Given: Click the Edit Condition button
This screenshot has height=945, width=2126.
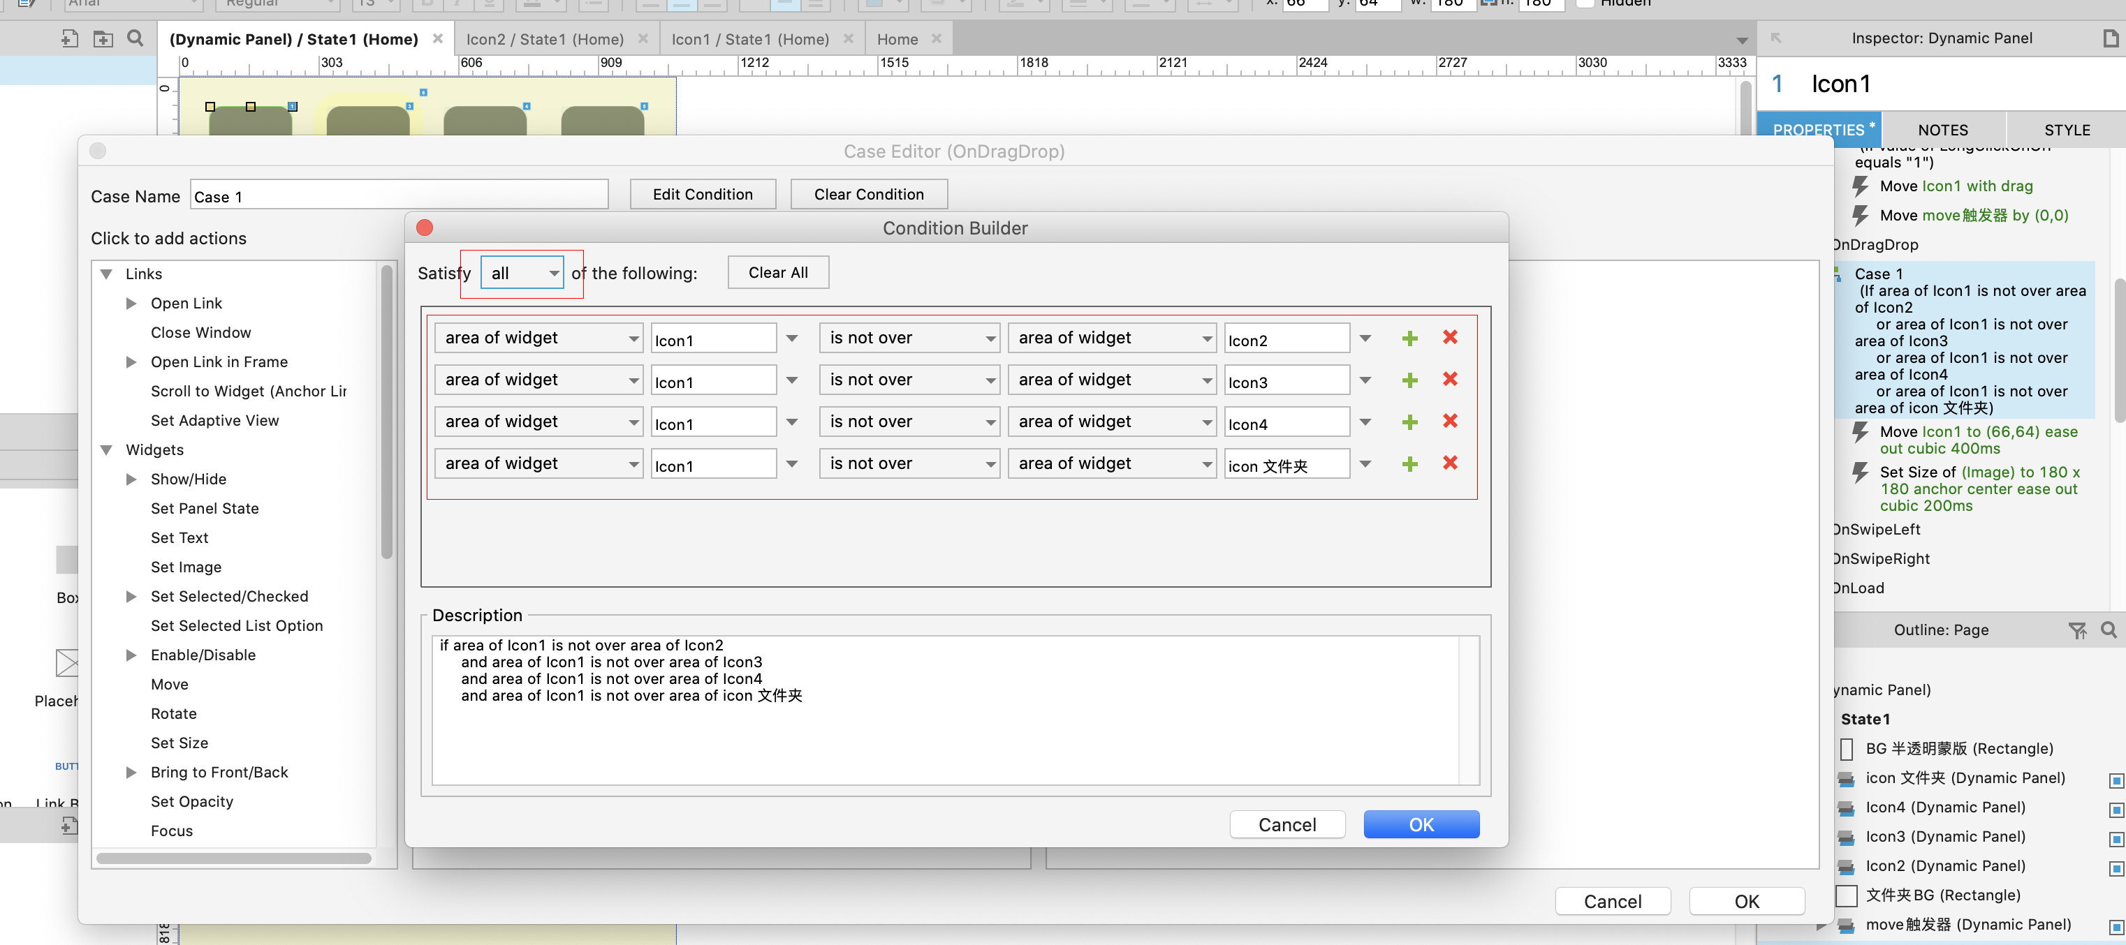Looking at the screenshot, I should (703, 195).
